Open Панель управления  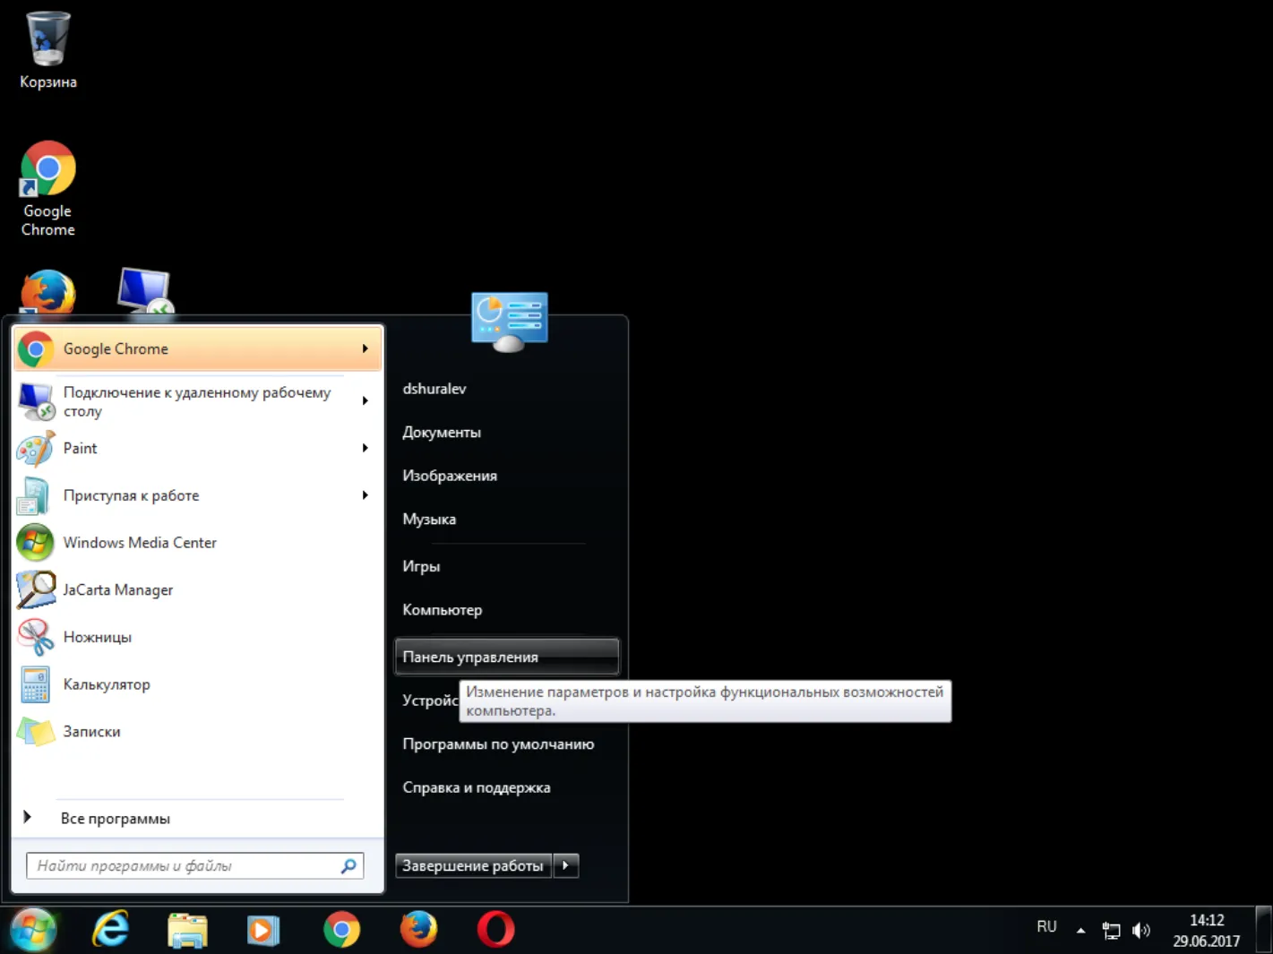(506, 657)
